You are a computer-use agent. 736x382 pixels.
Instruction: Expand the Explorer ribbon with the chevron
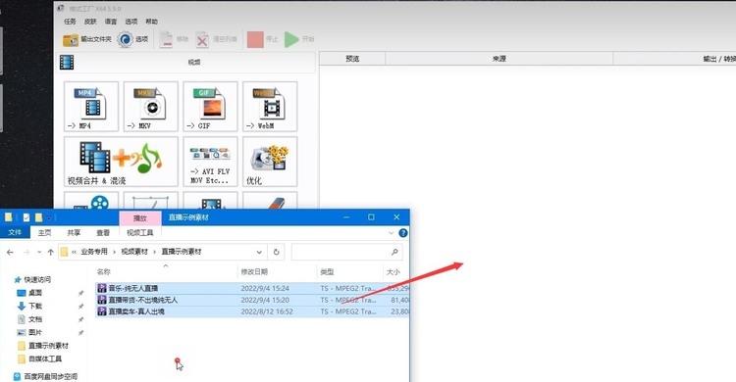(391, 233)
